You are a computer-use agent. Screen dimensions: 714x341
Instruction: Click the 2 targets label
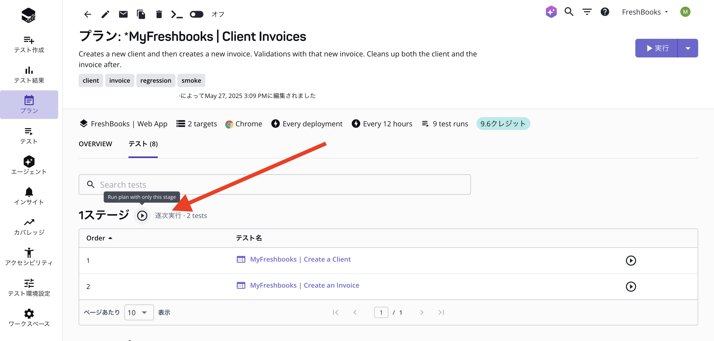click(197, 124)
